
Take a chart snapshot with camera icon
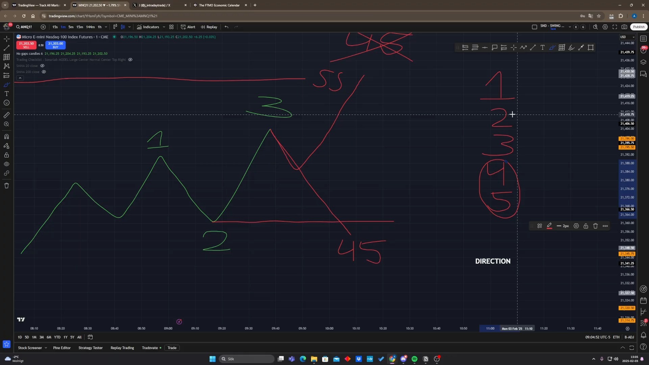click(x=624, y=27)
